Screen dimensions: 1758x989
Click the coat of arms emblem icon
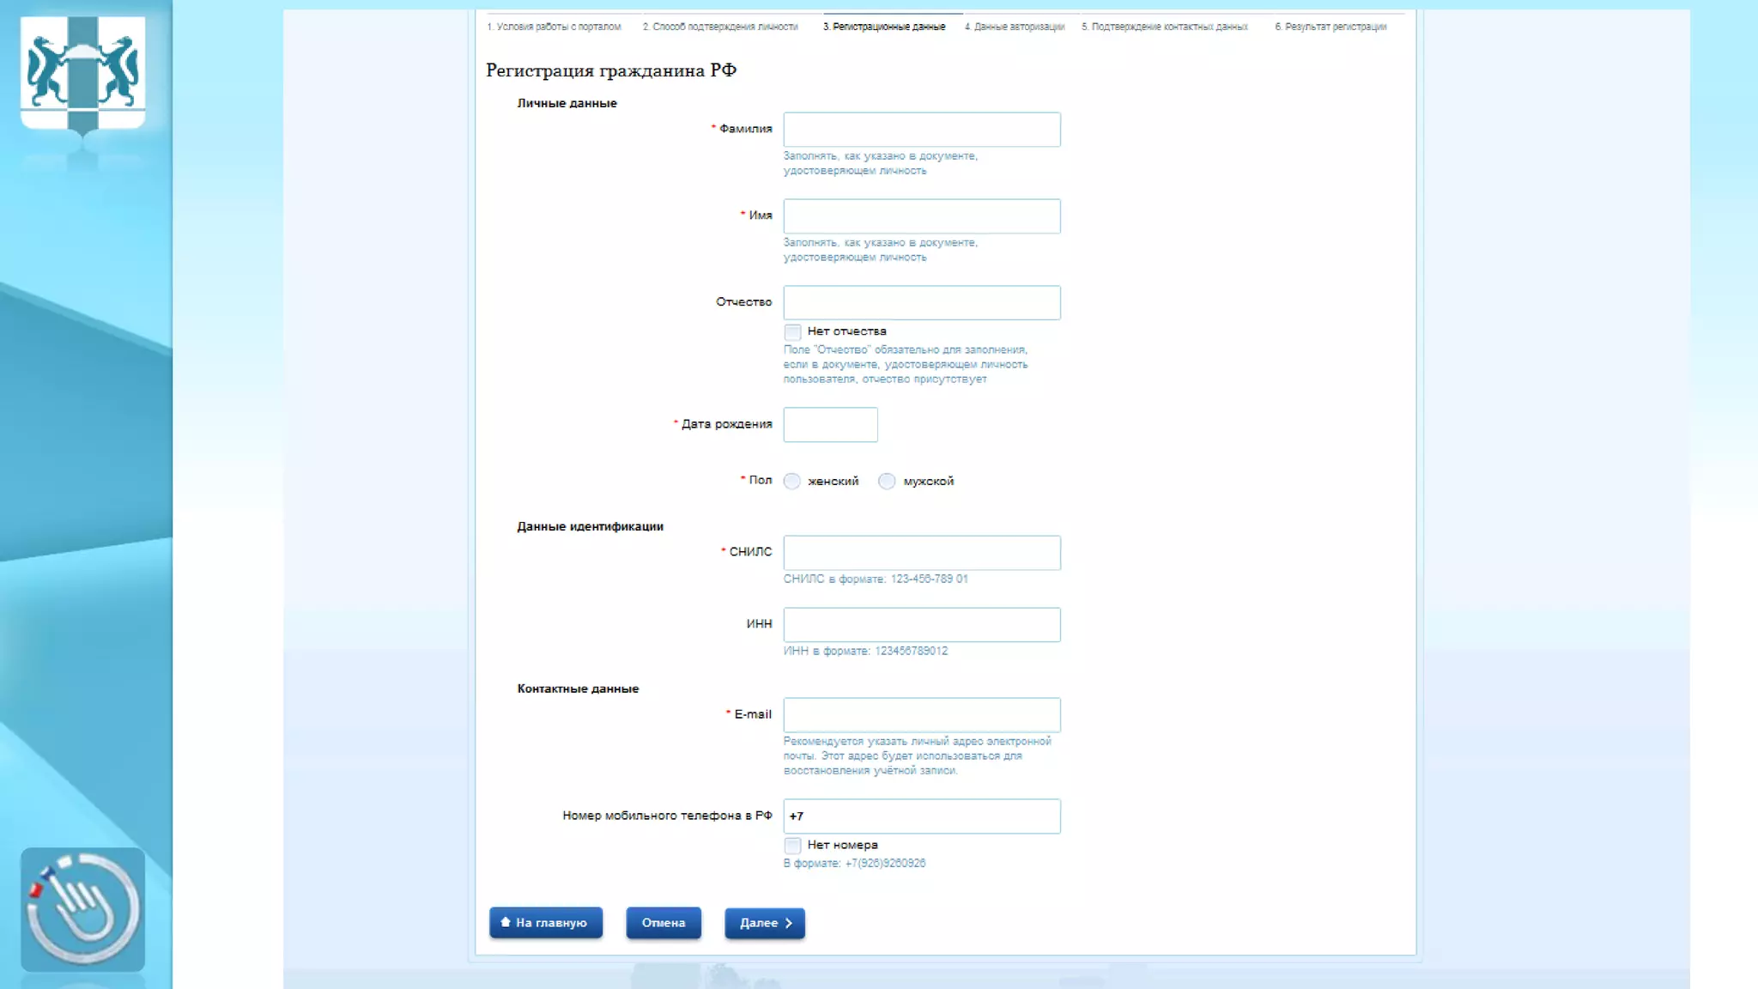[82, 73]
